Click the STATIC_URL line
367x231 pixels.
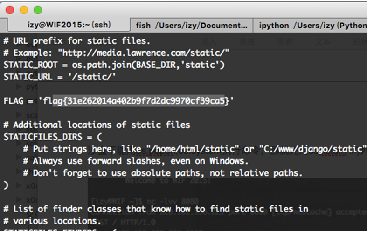[x=59, y=76]
